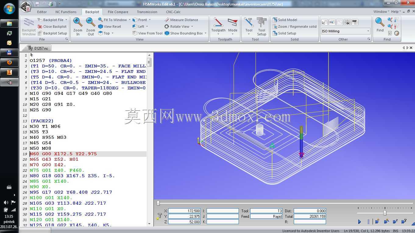Viewport: 415px width, 233px height.
Task: Switch to the CNC-Calc tab
Action: pyautogui.click(x=173, y=12)
